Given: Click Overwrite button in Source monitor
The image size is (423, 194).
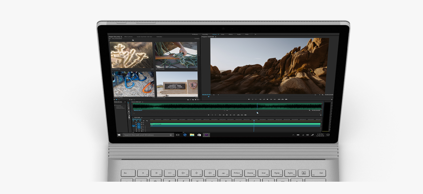Looking at the screenshot, I should pyautogui.click(x=242, y=115).
